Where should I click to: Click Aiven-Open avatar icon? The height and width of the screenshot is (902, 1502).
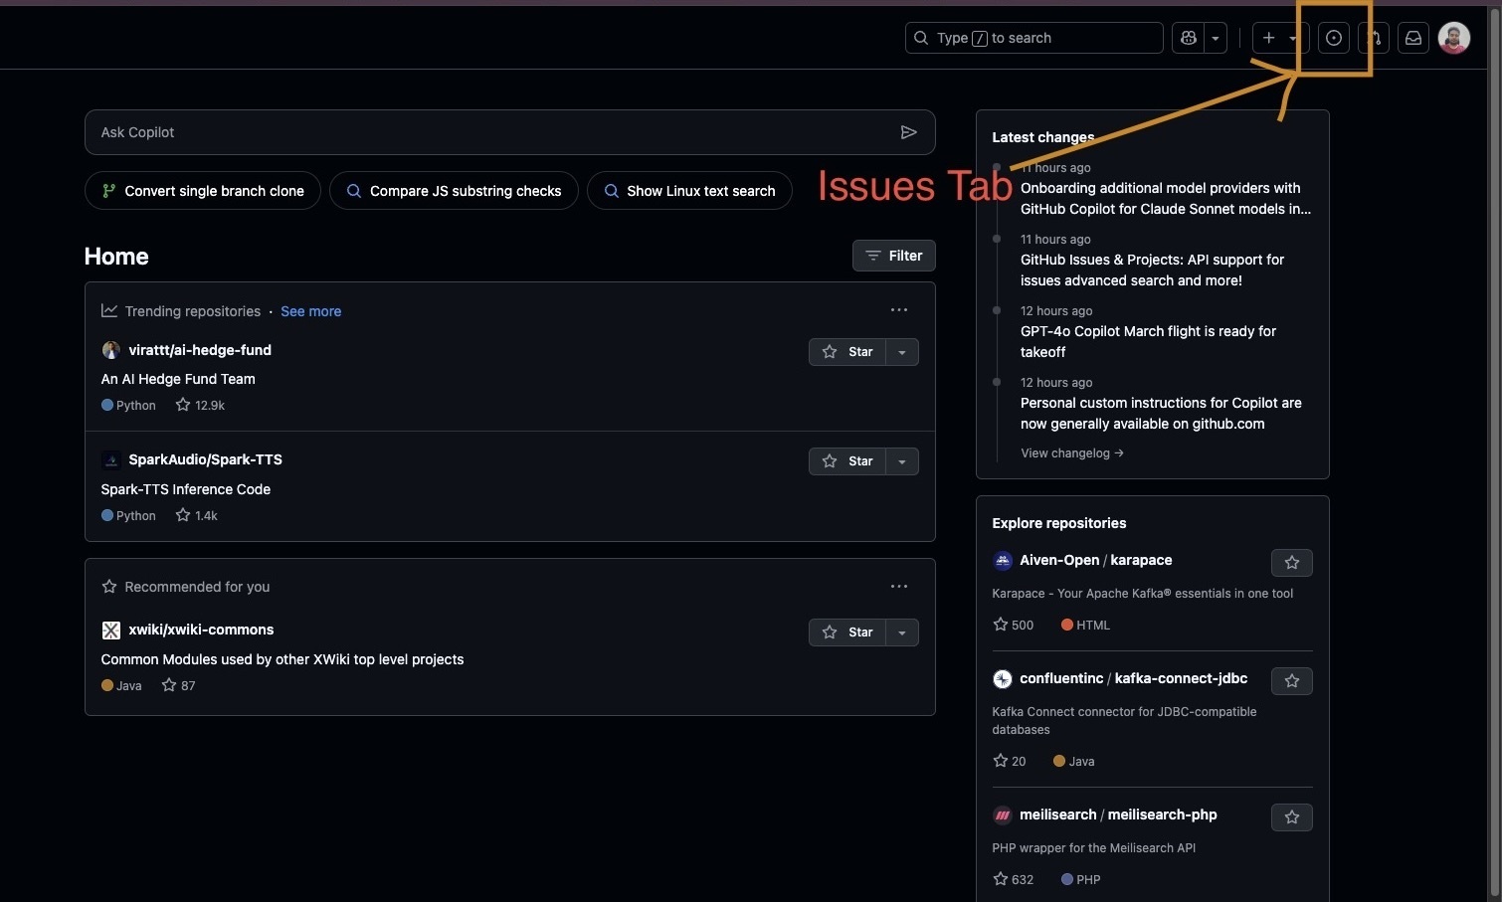tap(1003, 561)
